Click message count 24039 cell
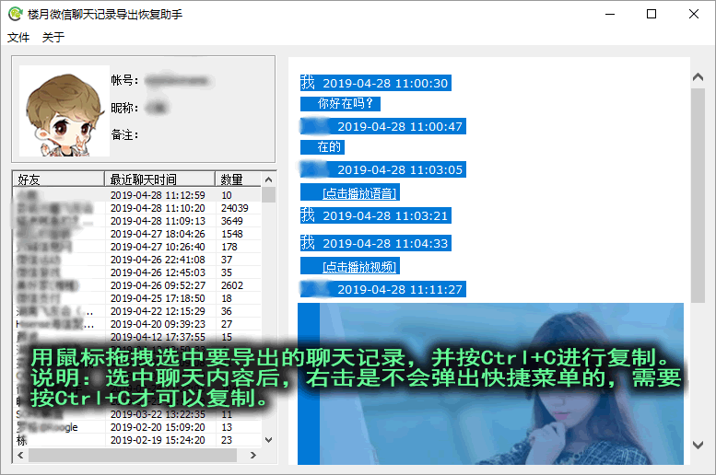 point(235,208)
